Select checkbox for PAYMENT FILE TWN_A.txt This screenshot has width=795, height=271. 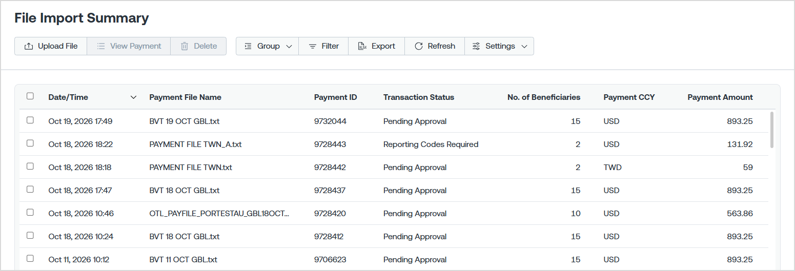coord(30,143)
